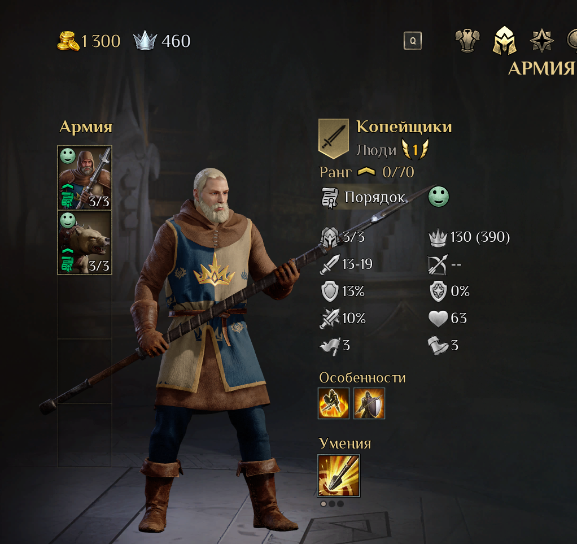Click the gold coins counter 1 300
577x544 pixels.
(x=89, y=41)
